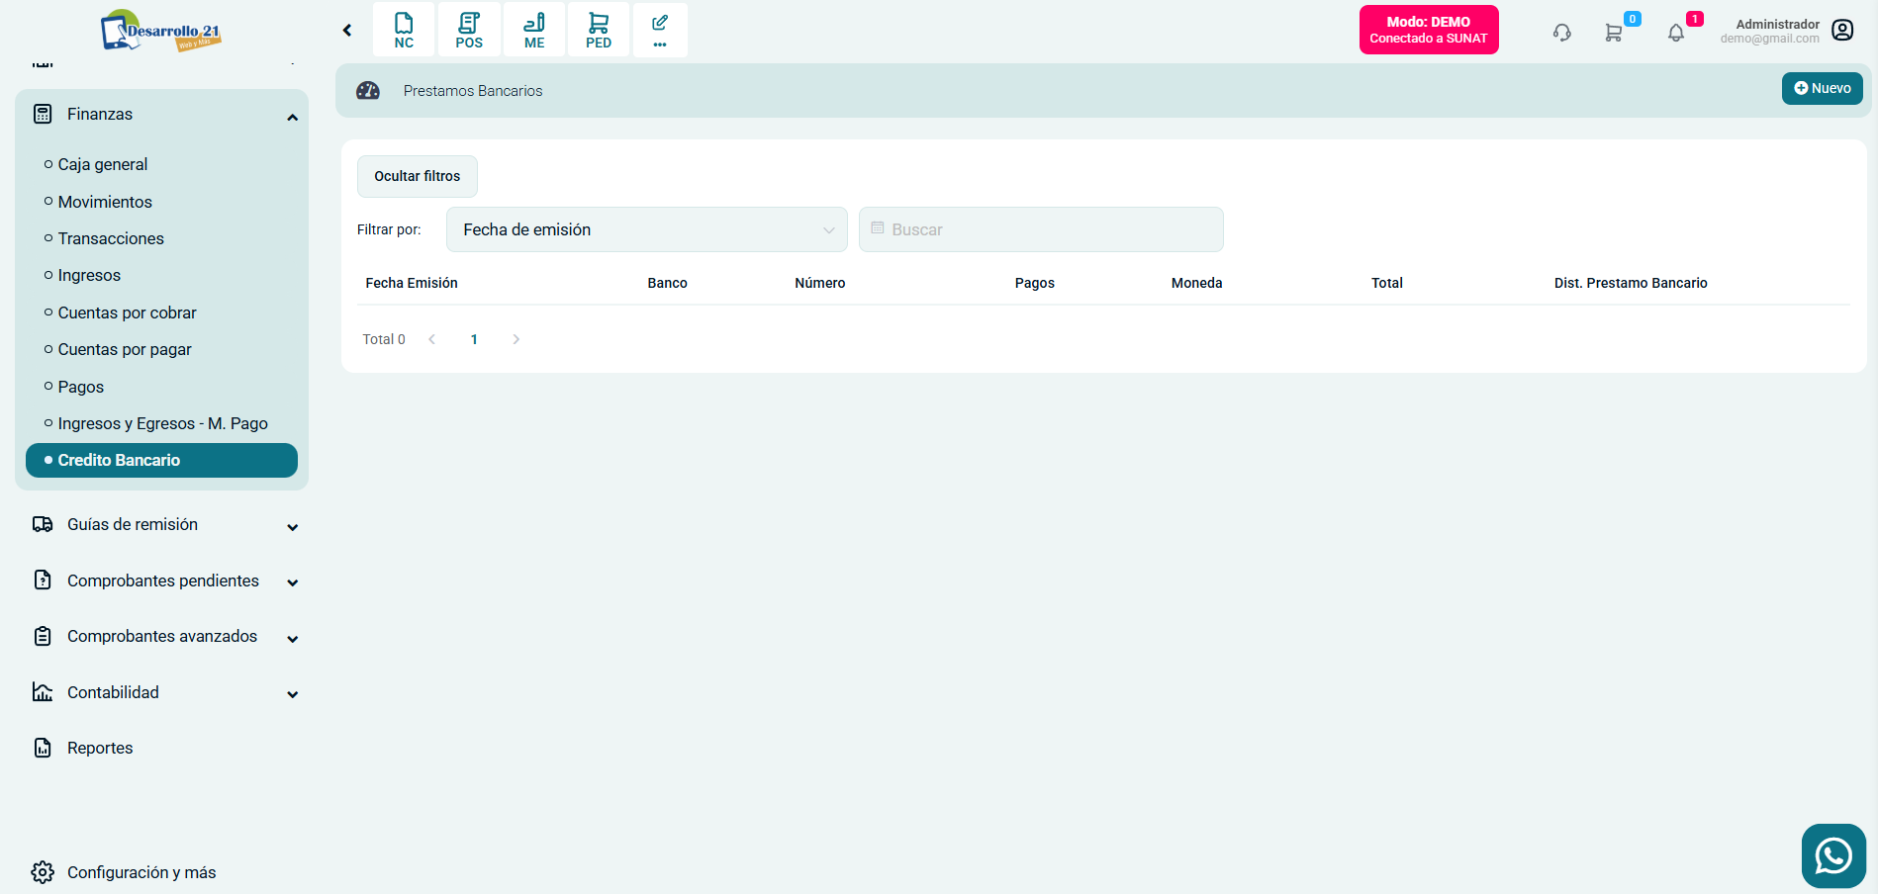
Task: Open the edit shortcuts icon with dots
Action: pyautogui.click(x=660, y=30)
